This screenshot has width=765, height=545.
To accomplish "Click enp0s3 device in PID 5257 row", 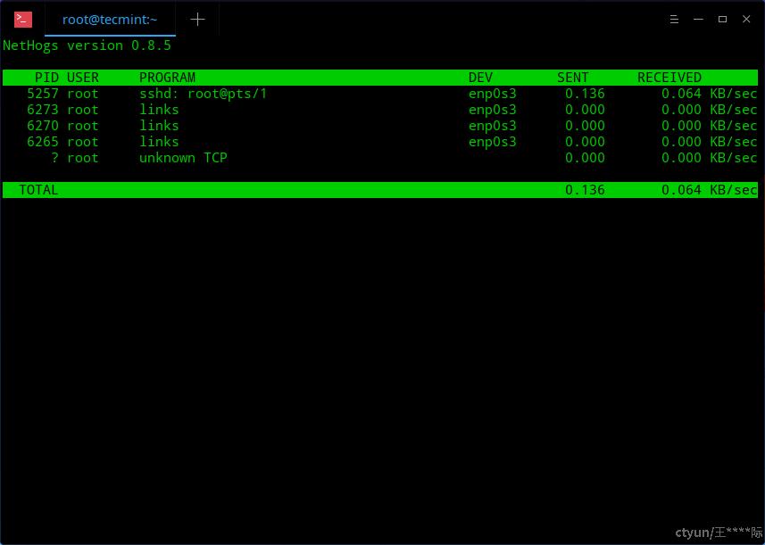I will 492,94.
